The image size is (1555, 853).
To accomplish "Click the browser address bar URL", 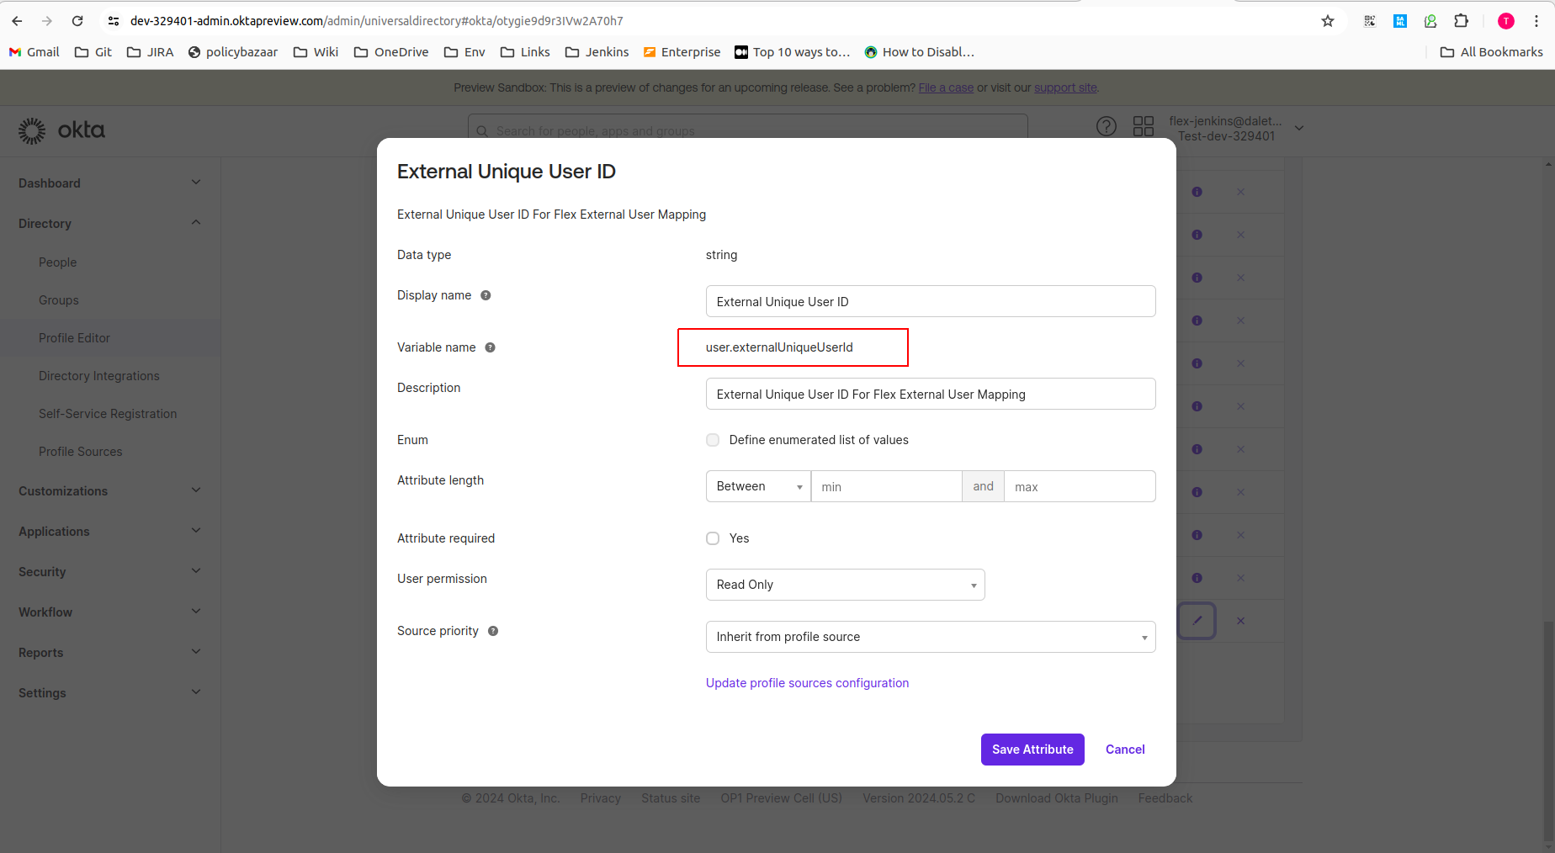I will coord(377,21).
